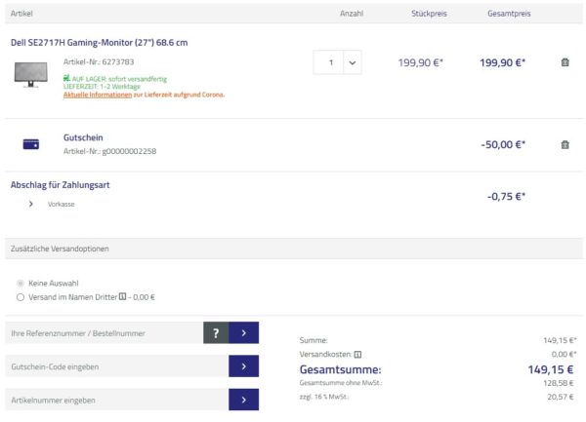Open the Aktuelle Informationen link

click(98, 95)
